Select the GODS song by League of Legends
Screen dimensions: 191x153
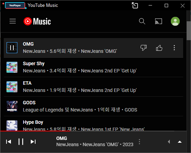(x=93, y=106)
